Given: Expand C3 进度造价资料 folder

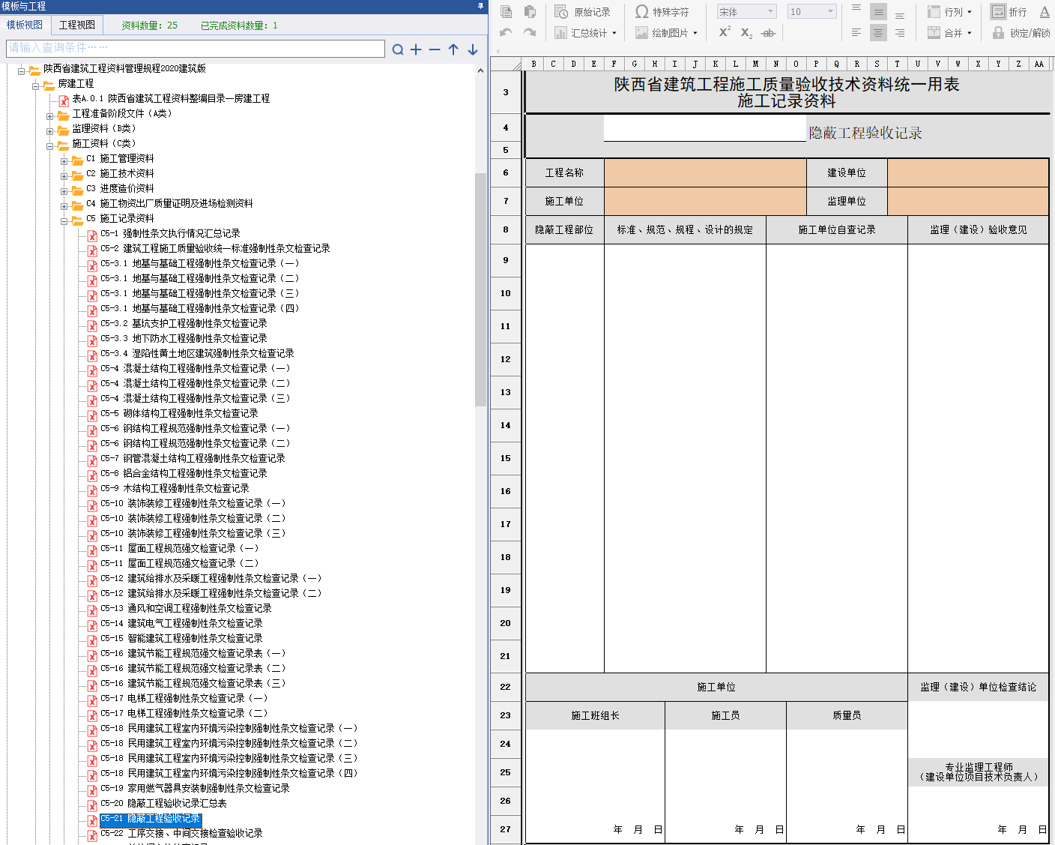Looking at the screenshot, I should pos(64,191).
